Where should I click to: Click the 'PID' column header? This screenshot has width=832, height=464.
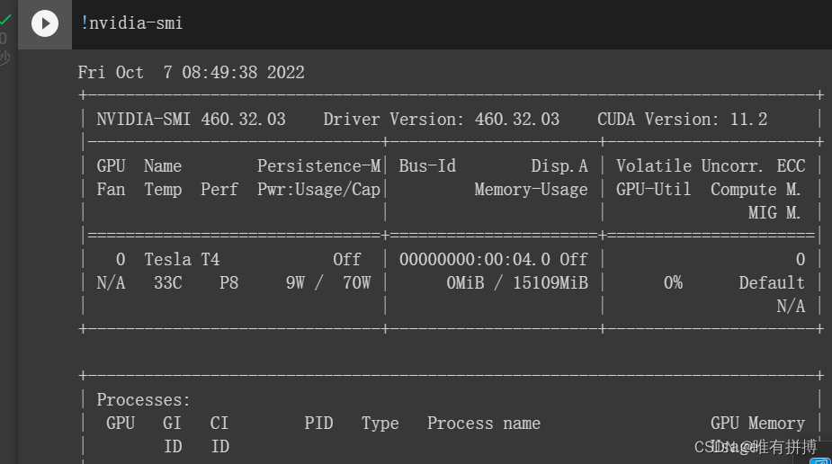coord(318,424)
